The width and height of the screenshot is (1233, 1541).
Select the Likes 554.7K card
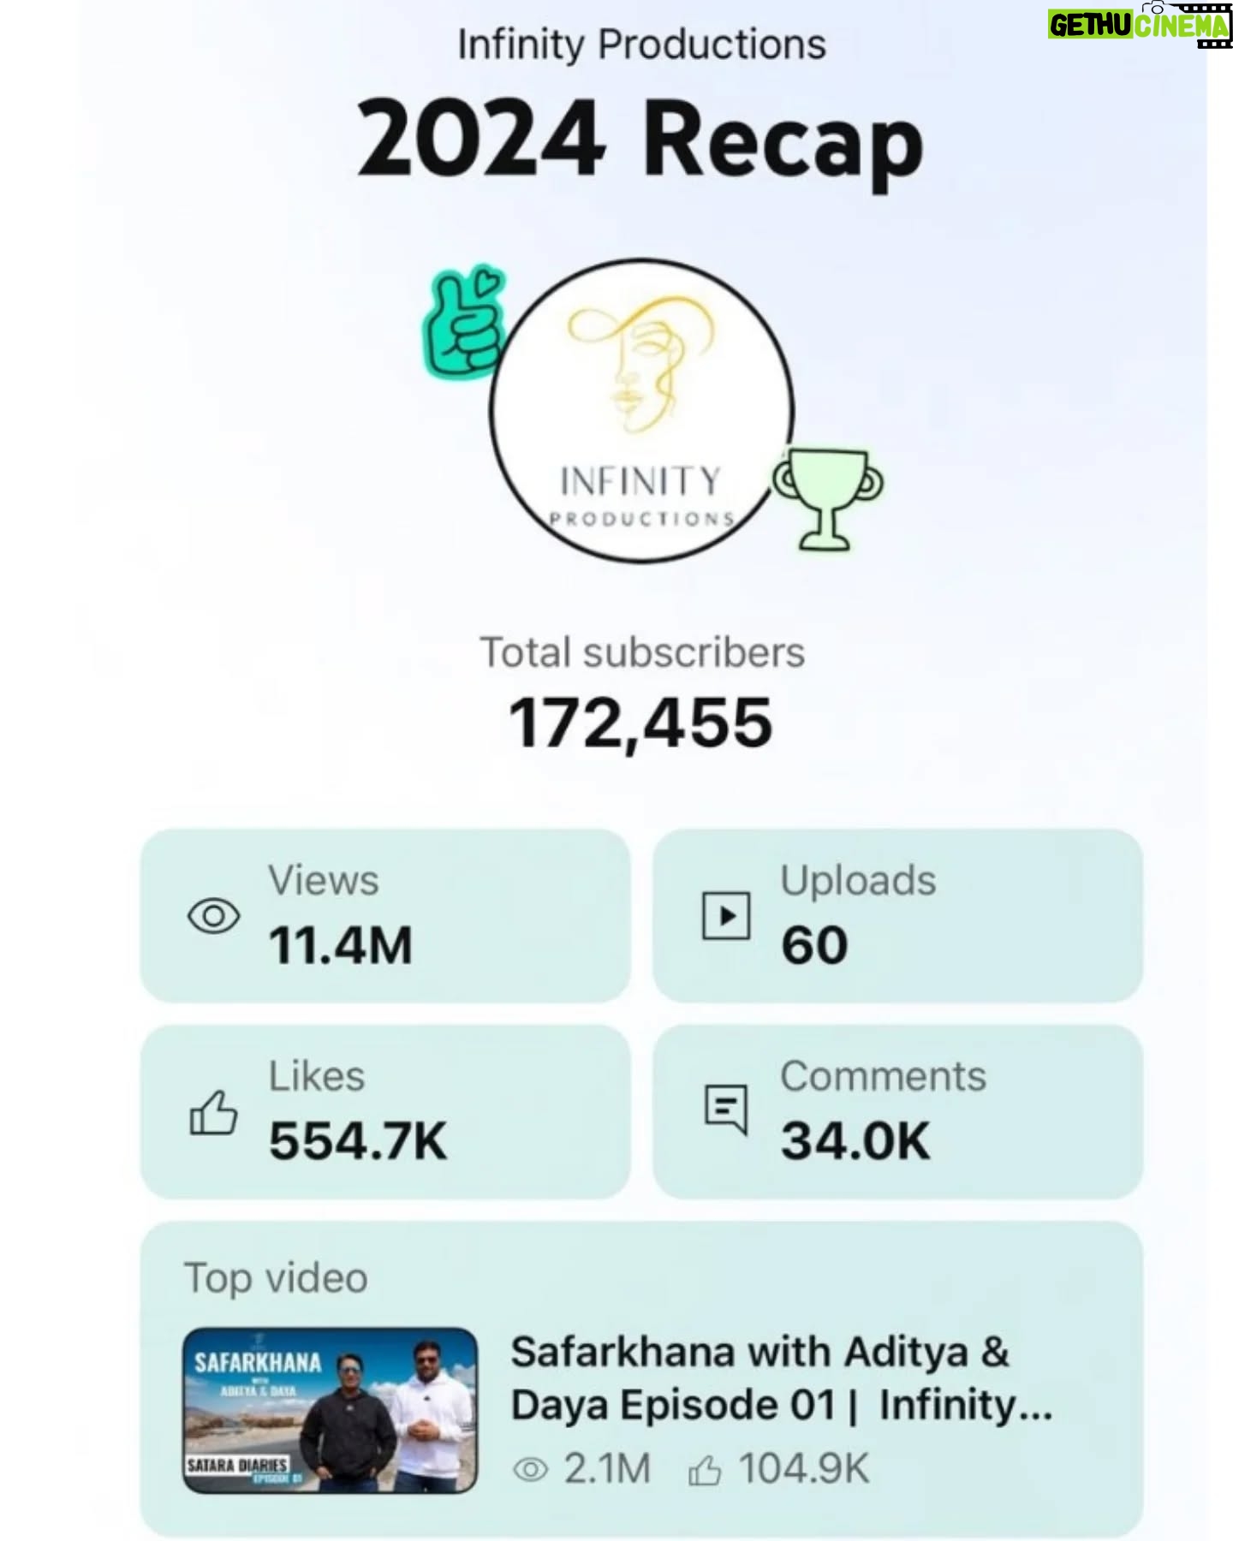[x=385, y=1111]
